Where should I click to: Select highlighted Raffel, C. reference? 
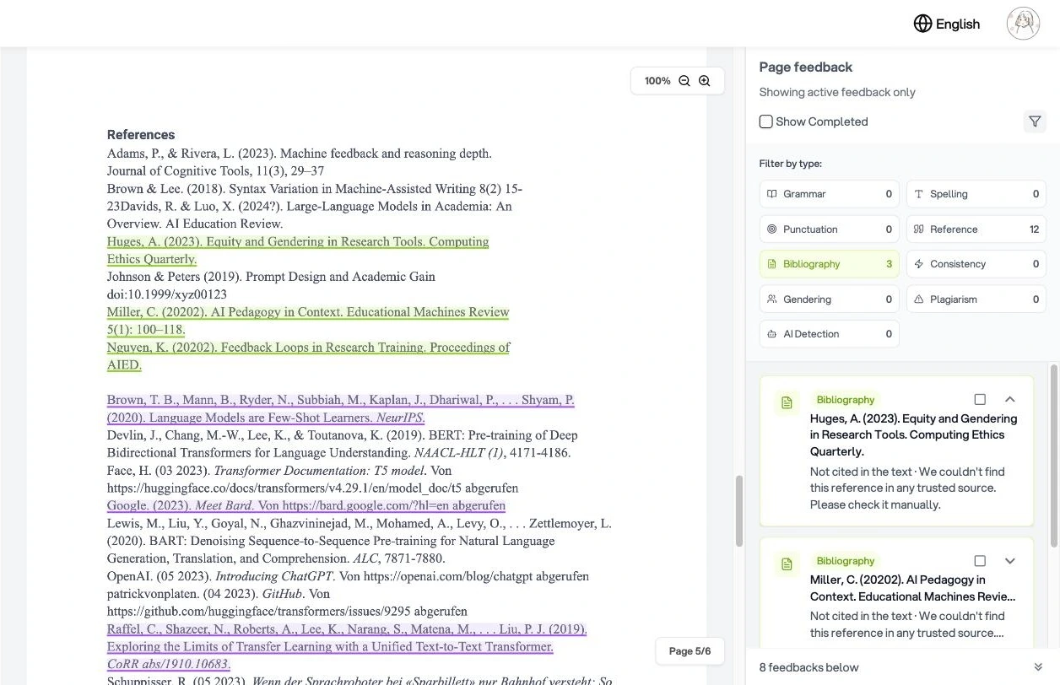pyautogui.click(x=347, y=647)
